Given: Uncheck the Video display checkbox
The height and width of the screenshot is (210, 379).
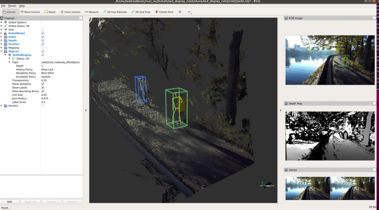Looking at the screenshot, I should coord(43,37).
